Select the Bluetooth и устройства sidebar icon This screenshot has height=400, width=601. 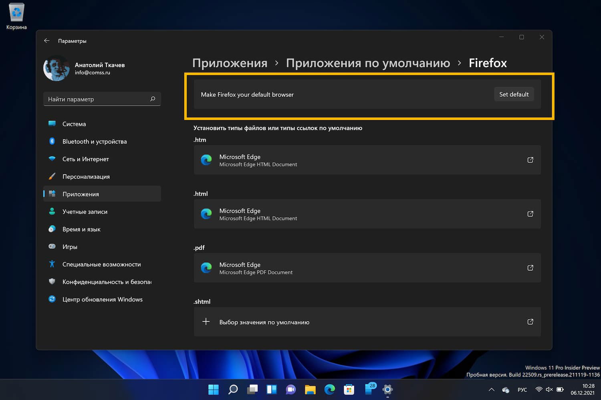(x=52, y=141)
